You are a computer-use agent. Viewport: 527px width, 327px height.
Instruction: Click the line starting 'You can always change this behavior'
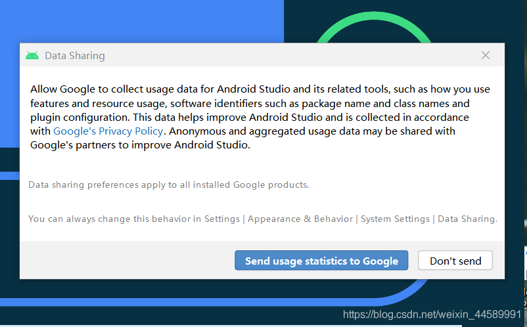coord(263,219)
